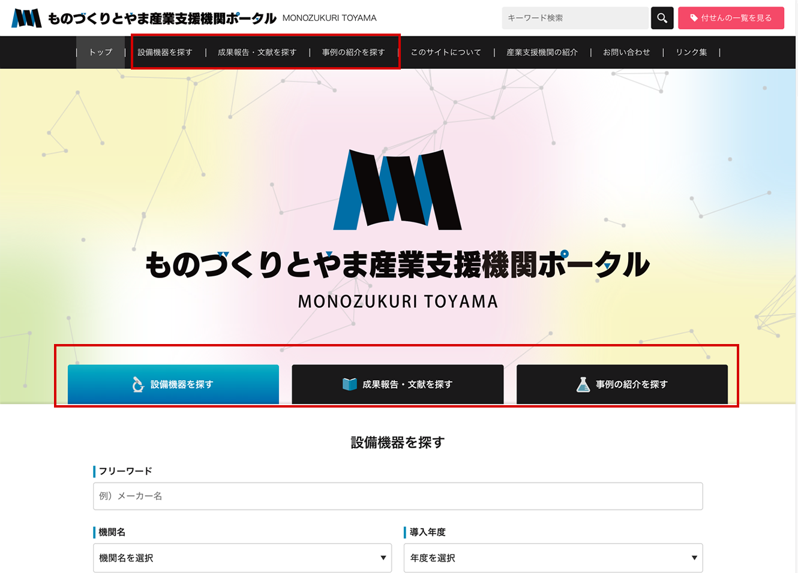Switch to the 事例の紹介を探す tab
Viewport: 798px width, 573px height.
point(622,384)
